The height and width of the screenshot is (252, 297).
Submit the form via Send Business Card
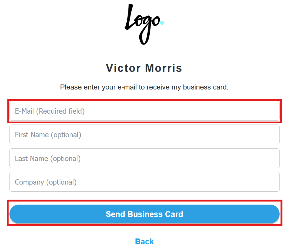[144, 214]
